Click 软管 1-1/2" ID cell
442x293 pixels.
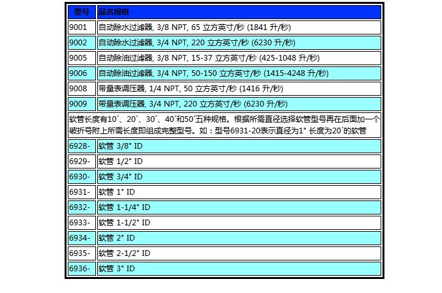239,223
